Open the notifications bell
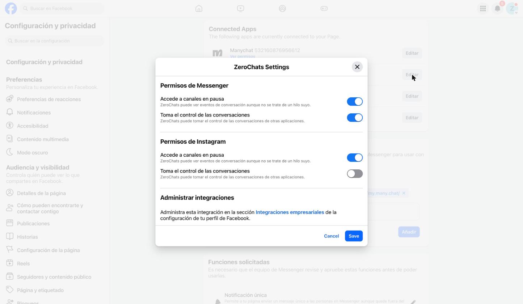 498,8
